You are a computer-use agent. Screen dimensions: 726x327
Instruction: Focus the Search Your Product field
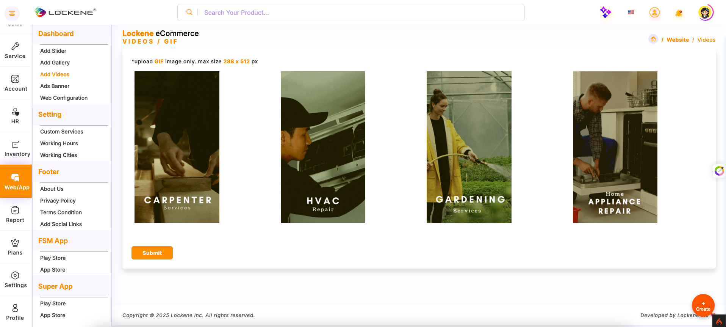coord(360,13)
